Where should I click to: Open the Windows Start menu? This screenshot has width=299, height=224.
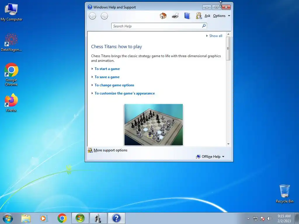pos(8,218)
